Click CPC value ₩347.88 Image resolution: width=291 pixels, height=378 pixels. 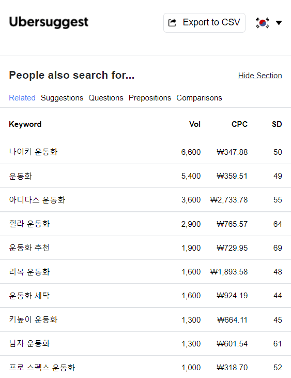click(232, 152)
